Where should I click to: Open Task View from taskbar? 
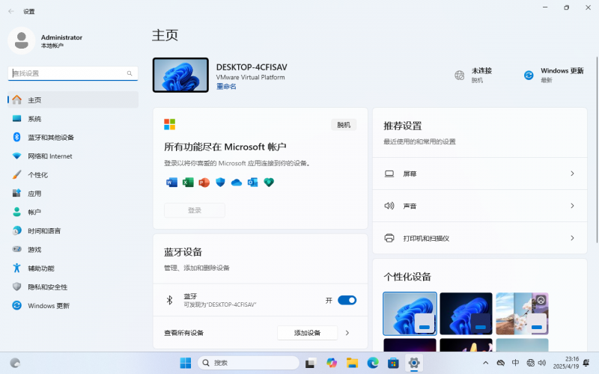tap(311, 363)
